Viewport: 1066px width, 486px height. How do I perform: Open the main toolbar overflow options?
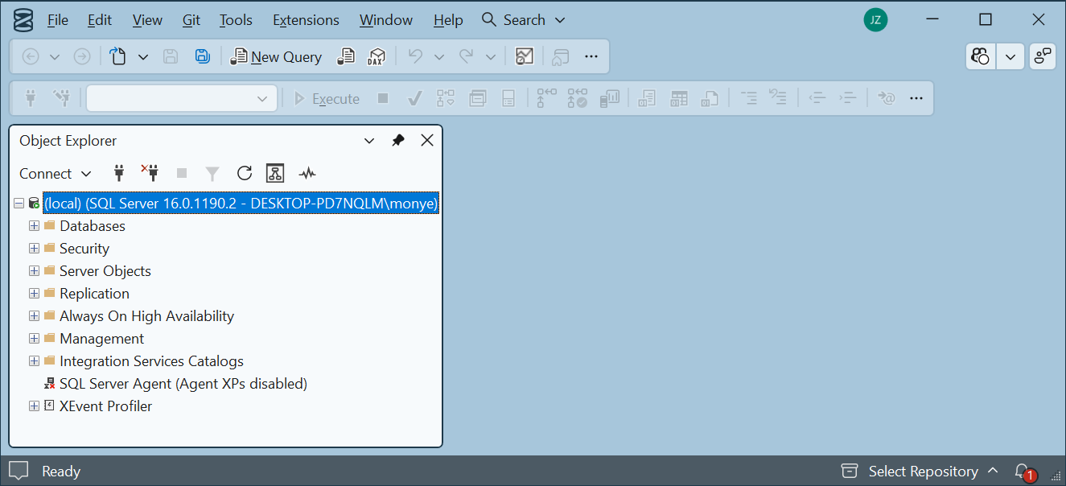pos(591,56)
